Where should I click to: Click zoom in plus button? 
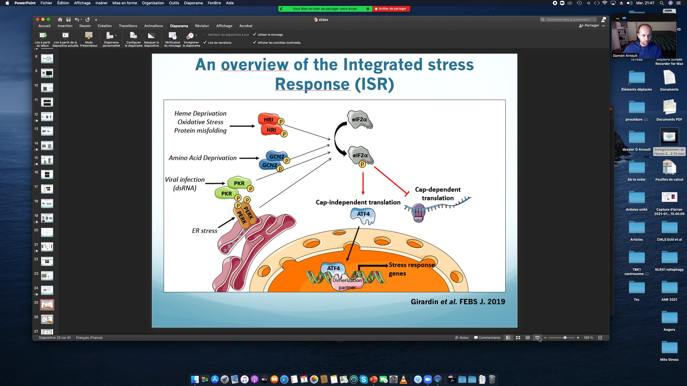point(578,338)
